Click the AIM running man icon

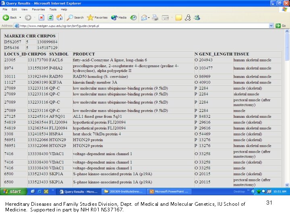188,18
